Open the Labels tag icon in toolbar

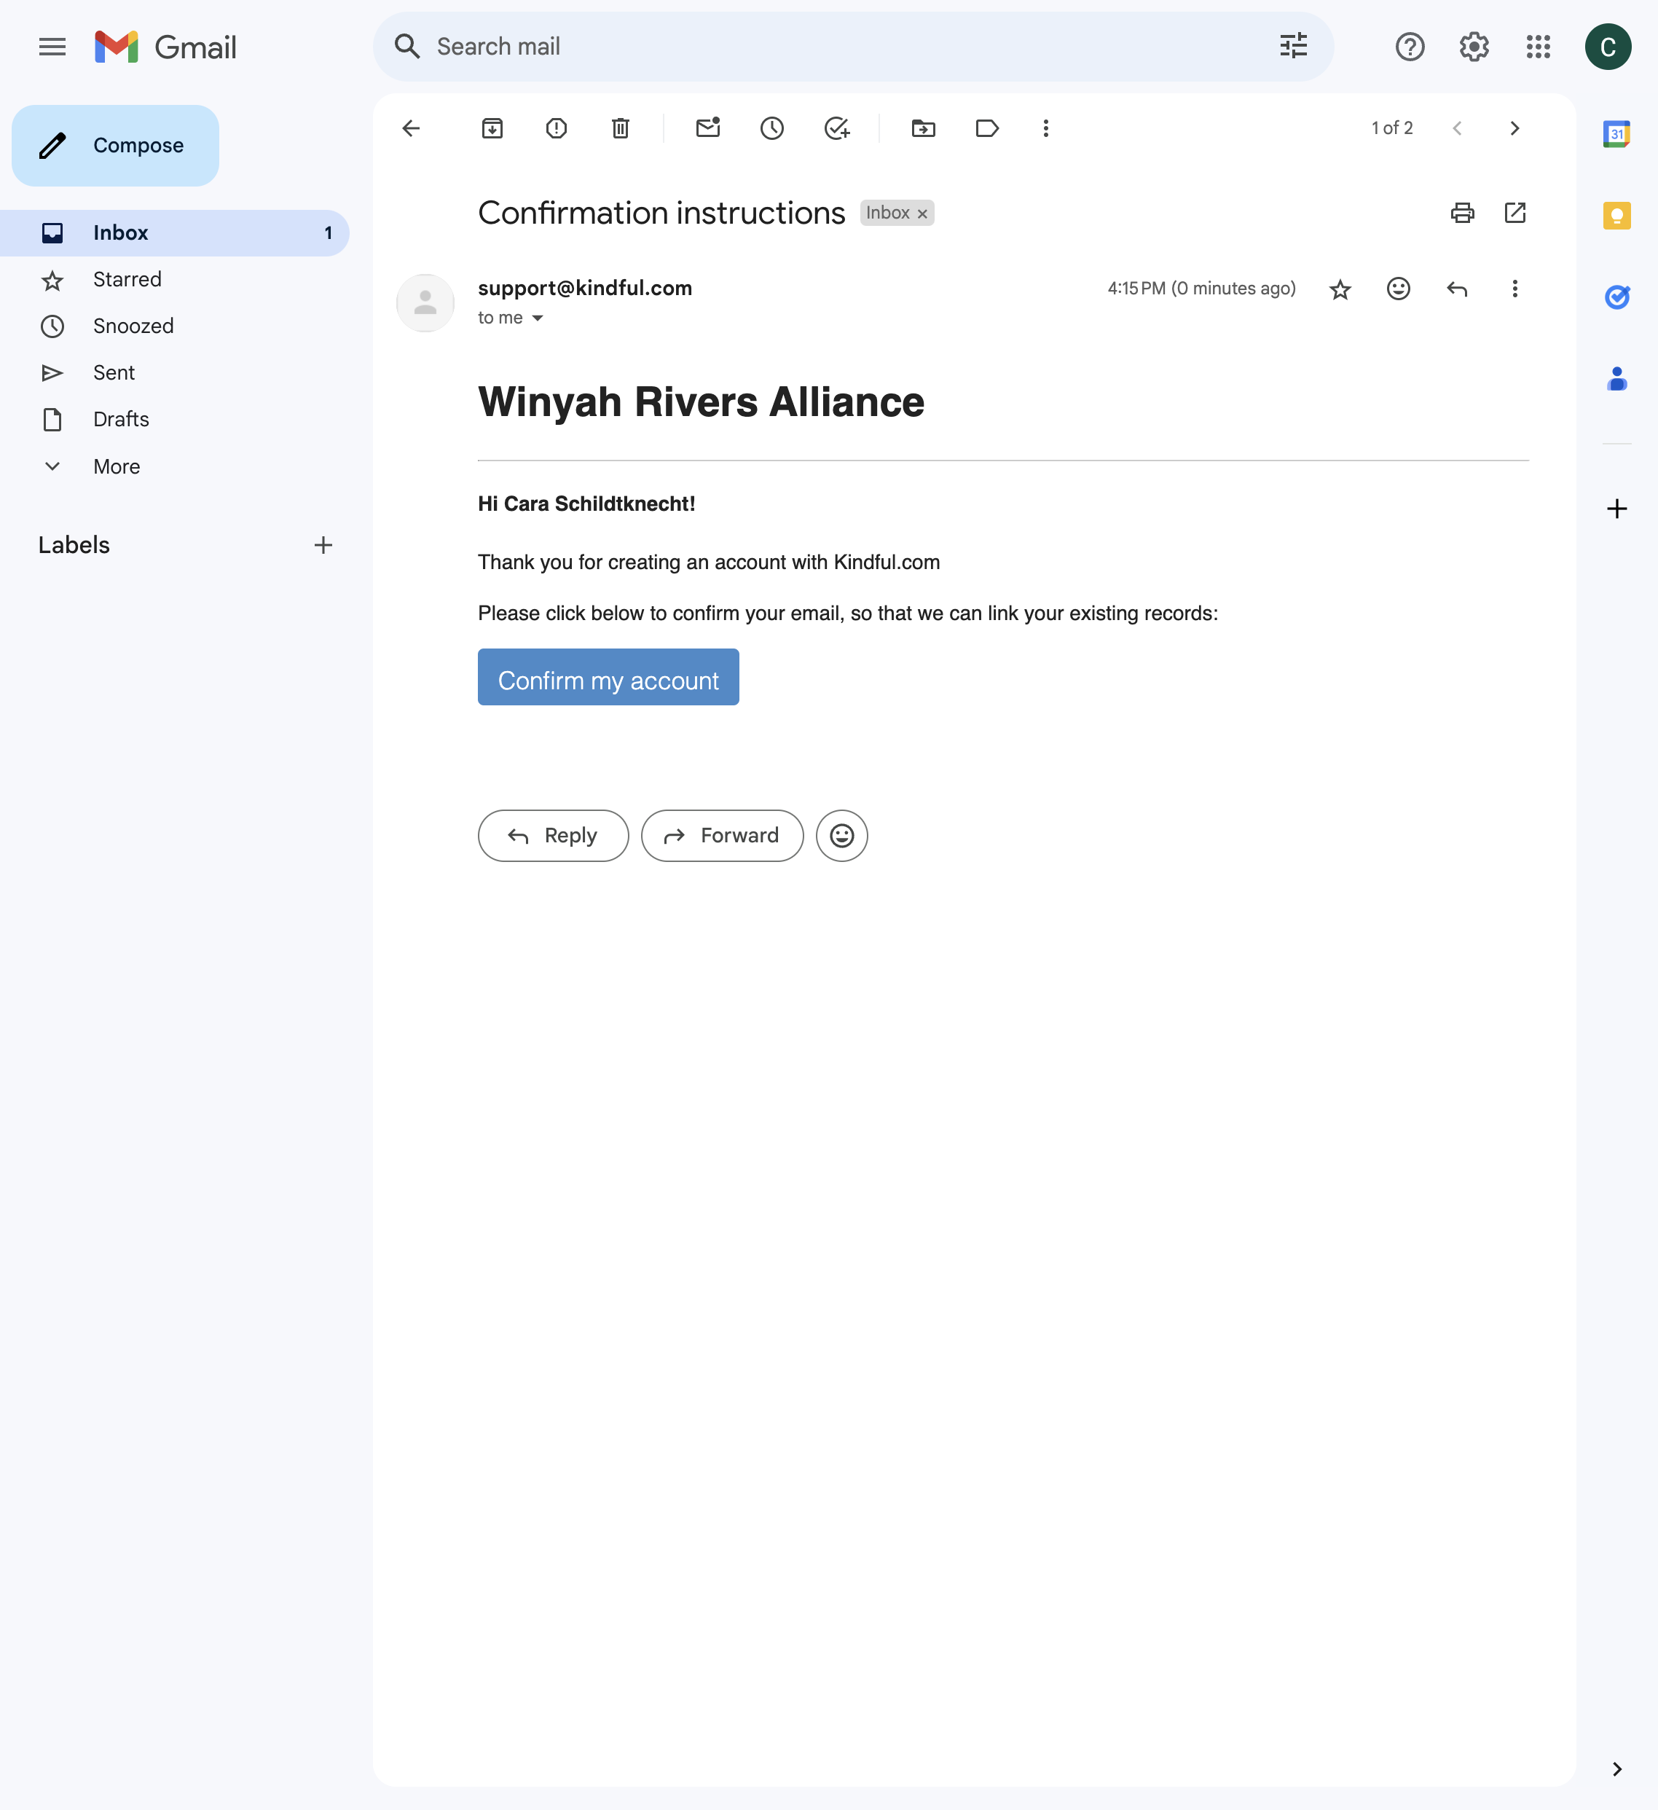pyautogui.click(x=987, y=128)
